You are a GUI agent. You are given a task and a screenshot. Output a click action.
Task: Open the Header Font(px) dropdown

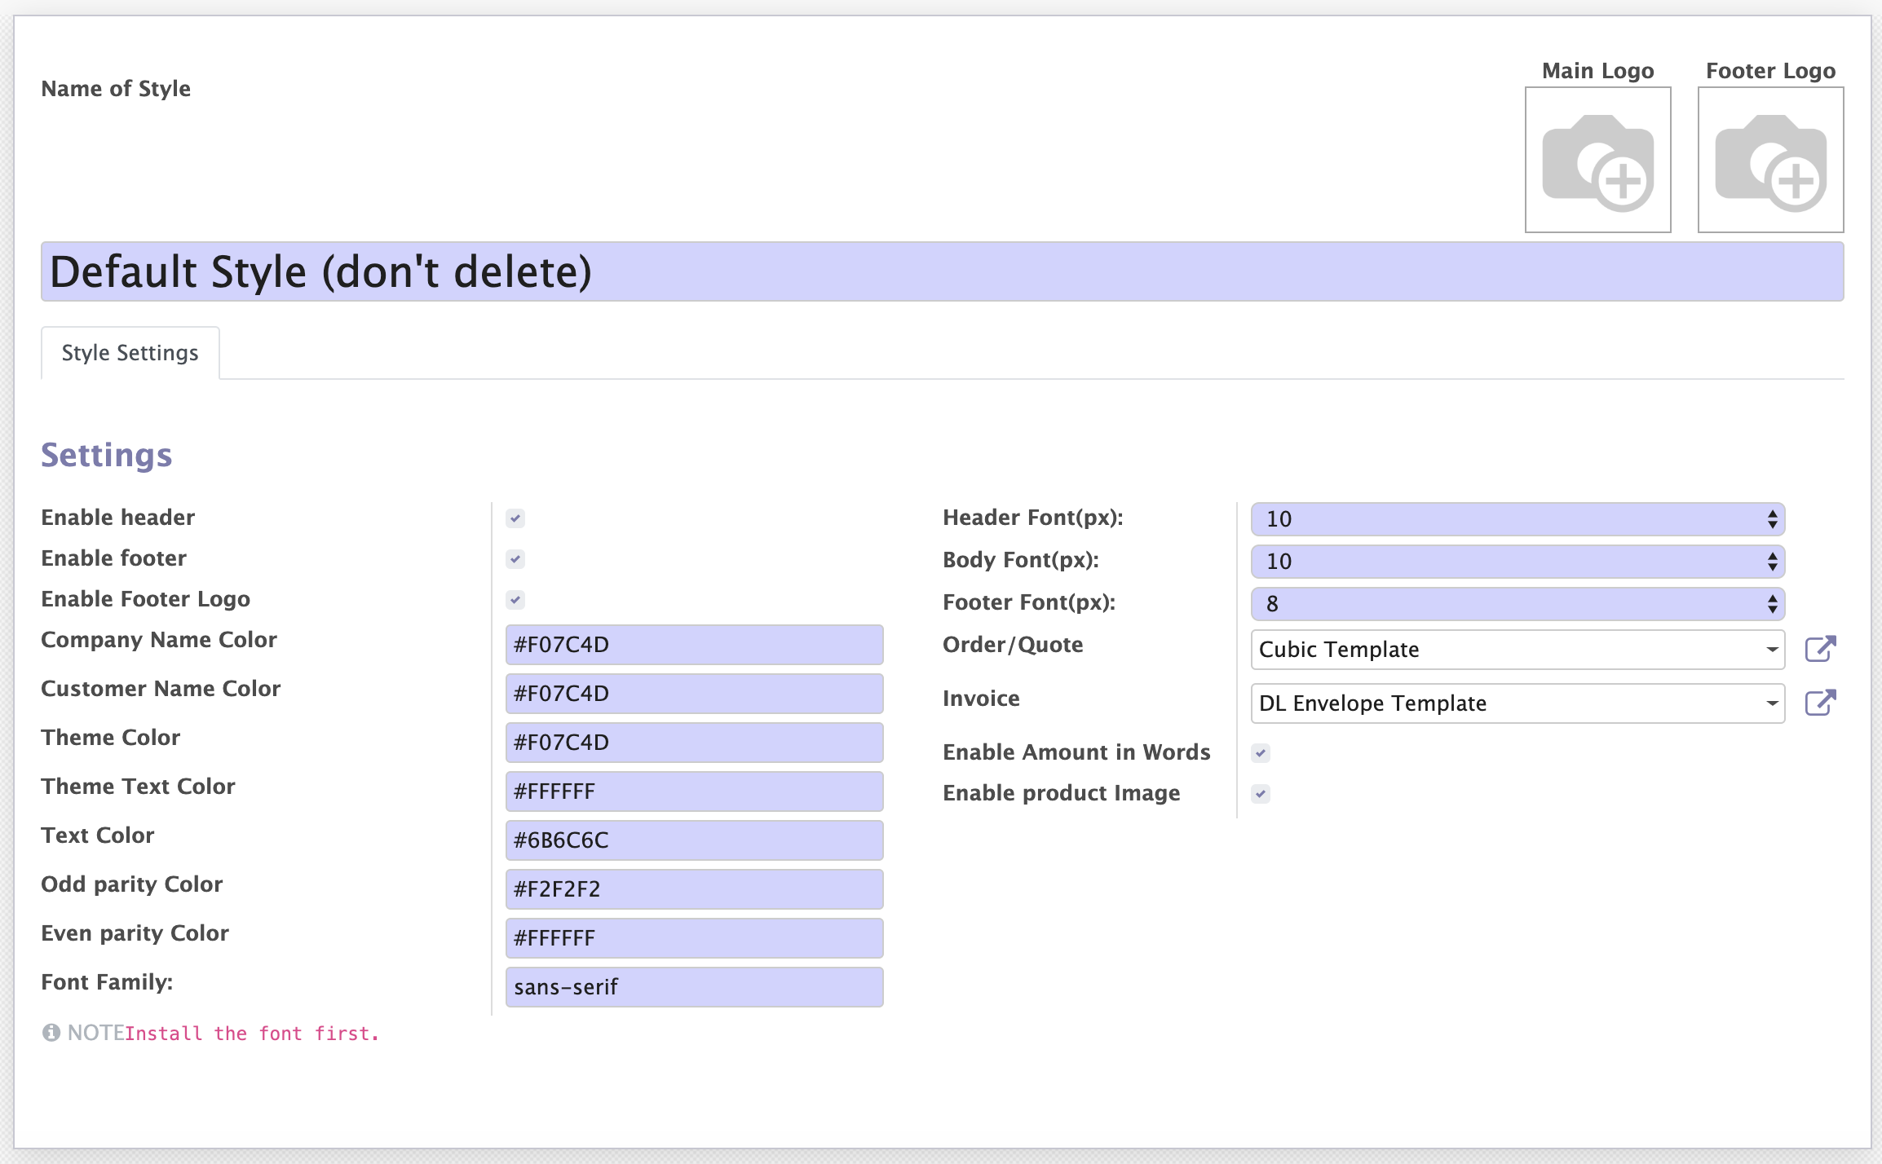point(1518,519)
